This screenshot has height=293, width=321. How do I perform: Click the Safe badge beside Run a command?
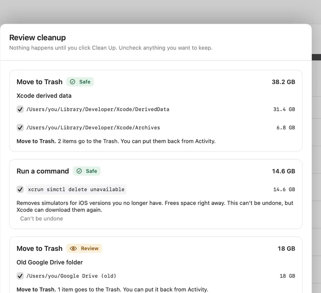pos(87,171)
